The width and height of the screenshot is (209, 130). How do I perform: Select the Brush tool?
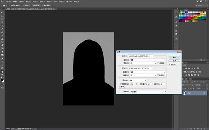pyautogui.click(x=2, y=36)
